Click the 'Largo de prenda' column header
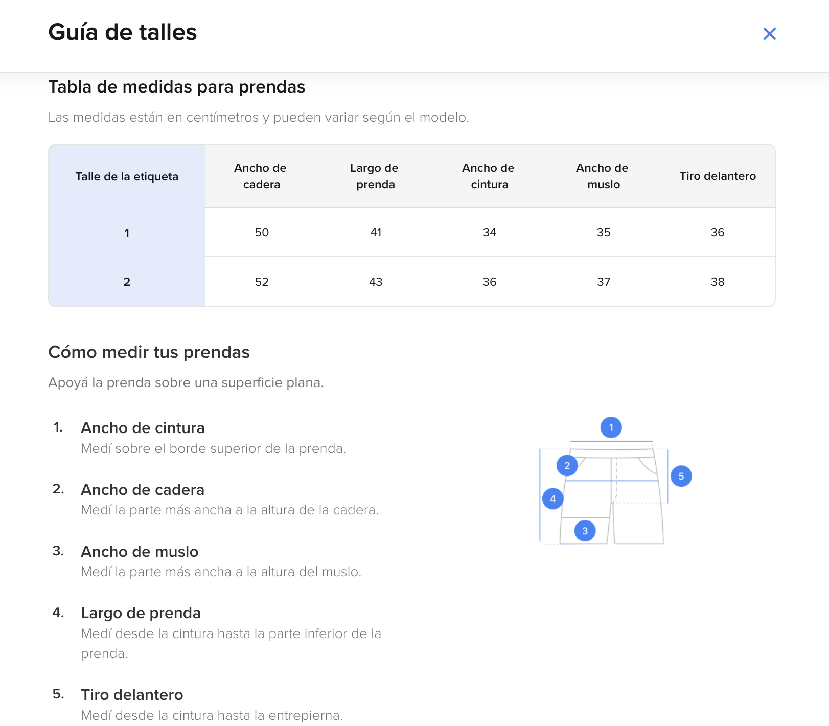The height and width of the screenshot is (726, 829). pos(375,176)
